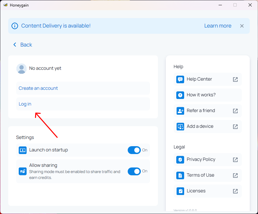Dismiss the Content Delivery banner
258x214 pixels.
tap(242, 26)
